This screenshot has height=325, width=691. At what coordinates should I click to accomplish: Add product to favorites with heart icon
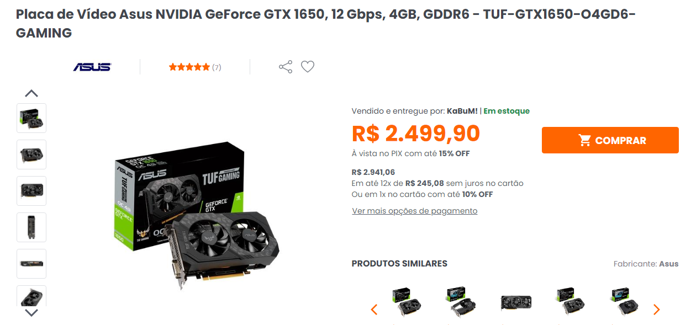(x=308, y=67)
